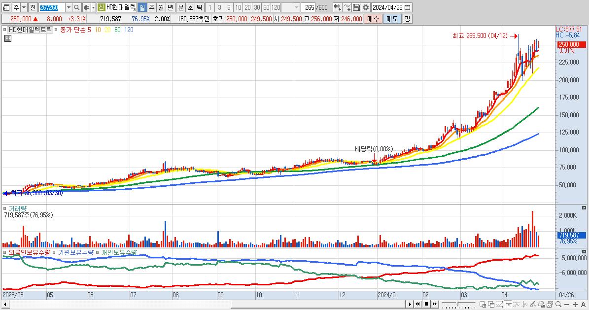Click the 매수 buy button
The width and height of the screenshot is (589, 310).
tap(373, 19)
